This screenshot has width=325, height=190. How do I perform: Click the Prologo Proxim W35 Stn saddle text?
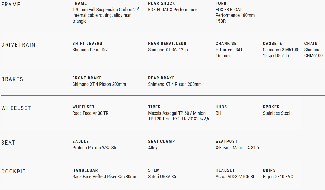[95, 148]
